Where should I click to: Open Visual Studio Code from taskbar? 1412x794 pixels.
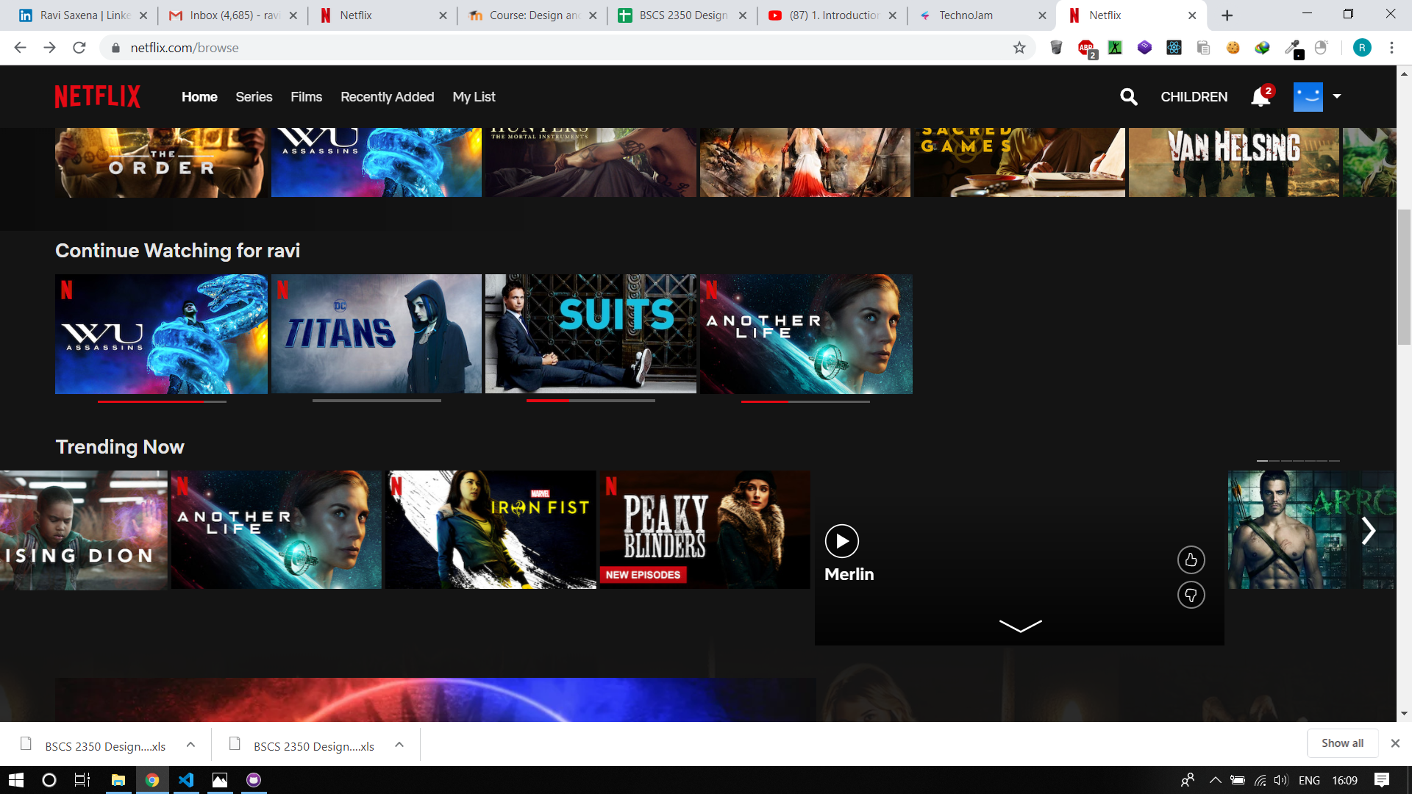[186, 780]
